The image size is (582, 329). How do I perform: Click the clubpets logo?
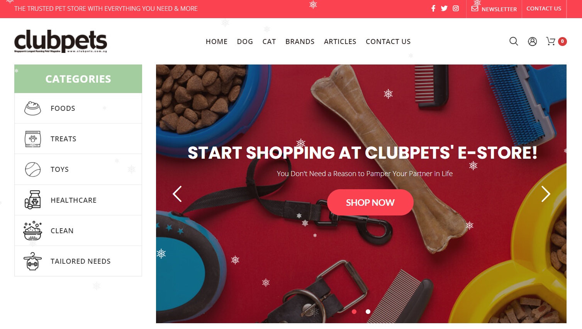point(61,41)
